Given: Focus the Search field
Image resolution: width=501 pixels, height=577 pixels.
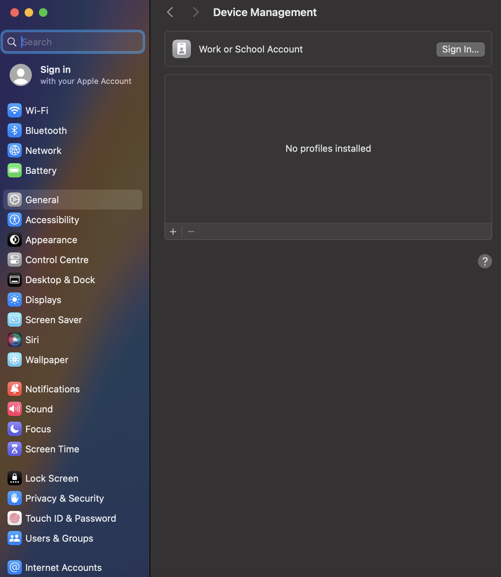Looking at the screenshot, I should pos(73,42).
